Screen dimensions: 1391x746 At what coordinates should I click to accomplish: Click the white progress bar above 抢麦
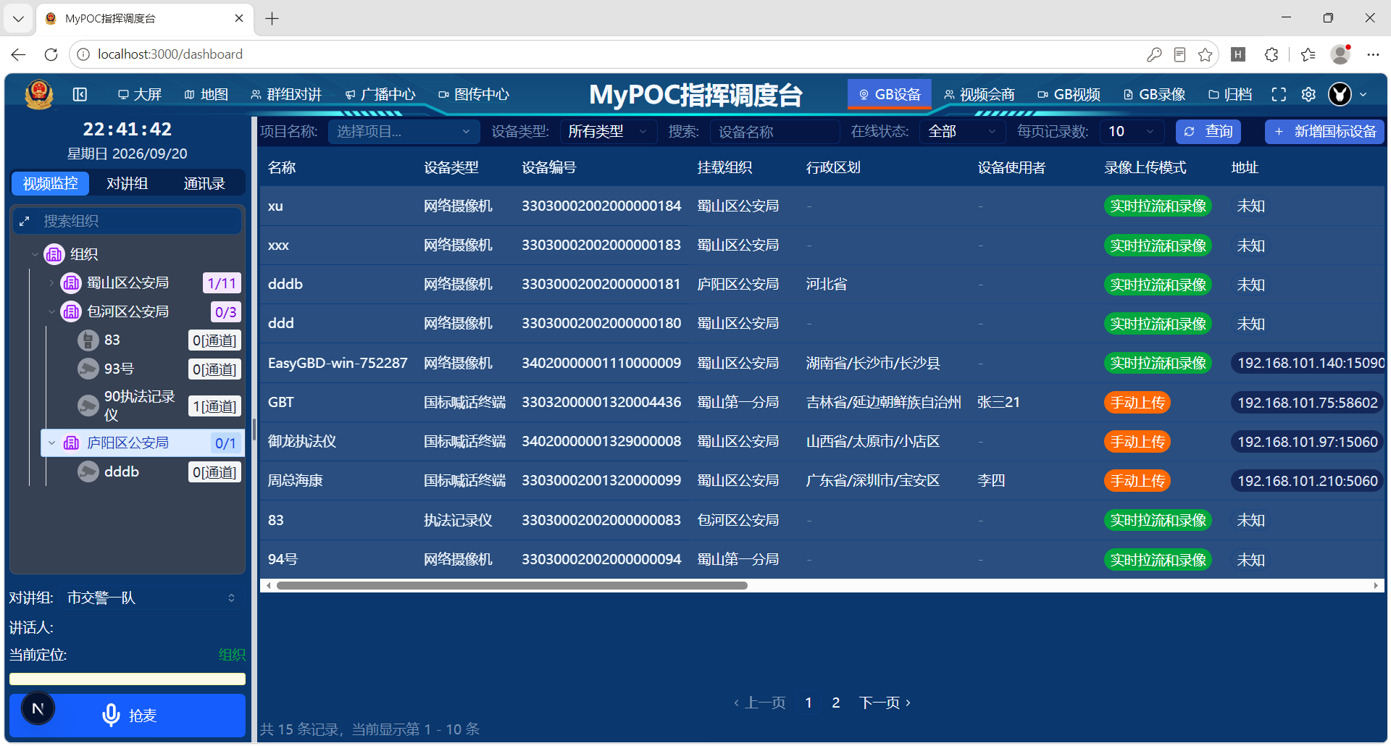[x=128, y=679]
